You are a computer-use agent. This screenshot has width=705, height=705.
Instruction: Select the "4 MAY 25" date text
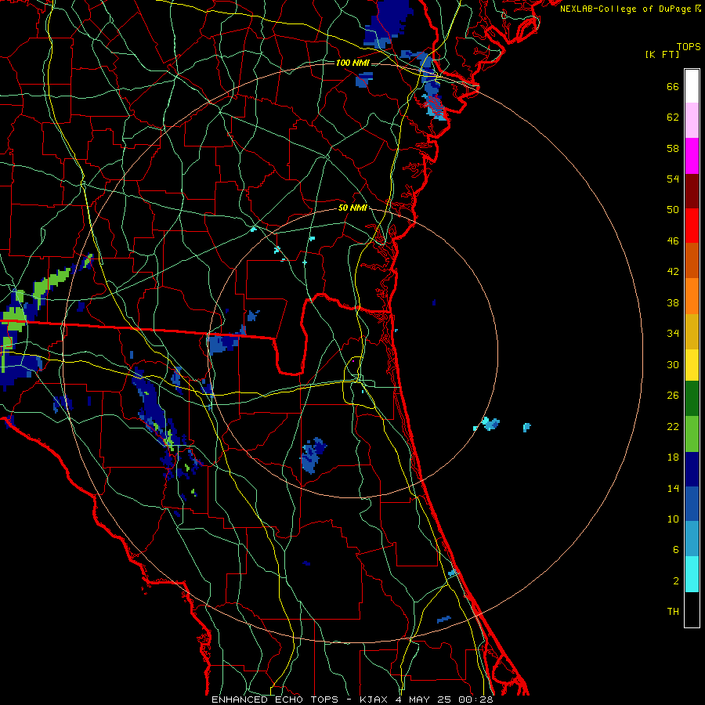click(423, 700)
